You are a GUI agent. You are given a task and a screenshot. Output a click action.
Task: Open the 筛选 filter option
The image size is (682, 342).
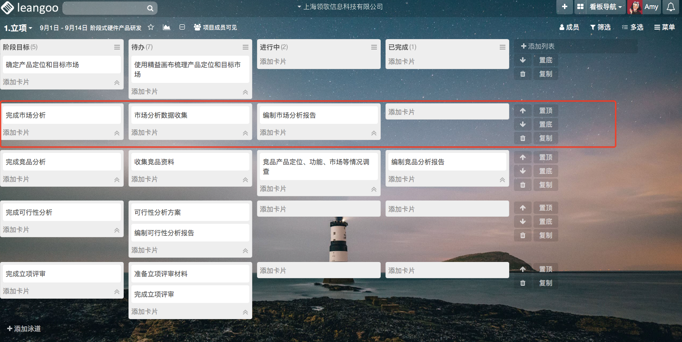coord(600,27)
